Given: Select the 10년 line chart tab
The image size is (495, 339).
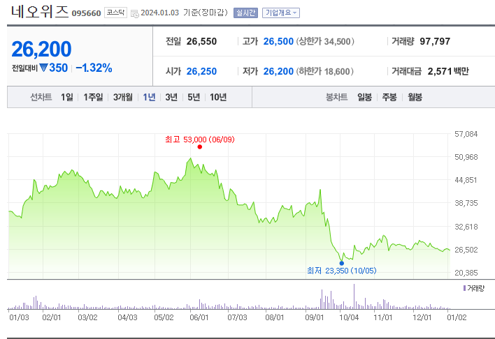Looking at the screenshot, I should tap(218, 97).
